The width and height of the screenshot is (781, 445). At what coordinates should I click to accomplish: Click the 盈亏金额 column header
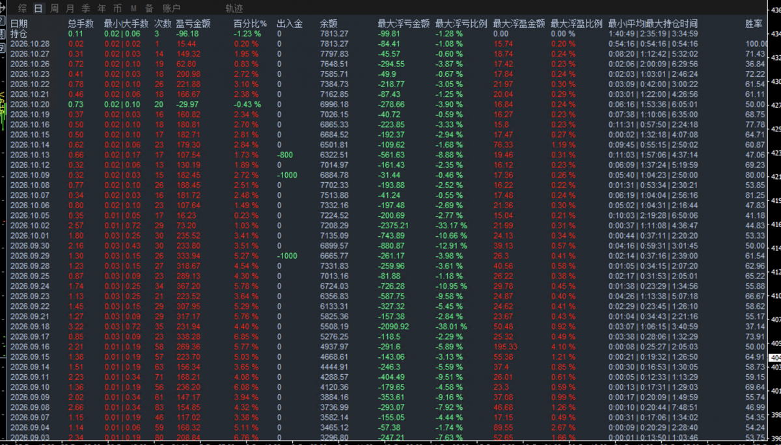[x=193, y=23]
